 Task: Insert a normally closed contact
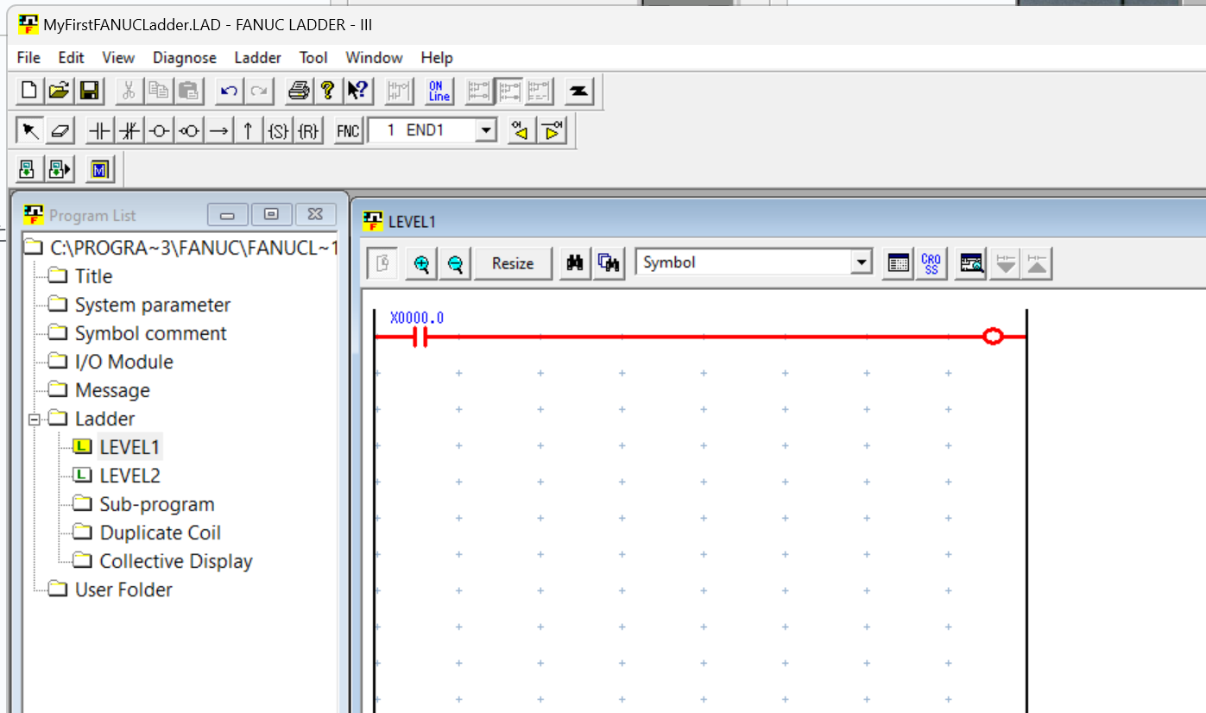point(129,131)
